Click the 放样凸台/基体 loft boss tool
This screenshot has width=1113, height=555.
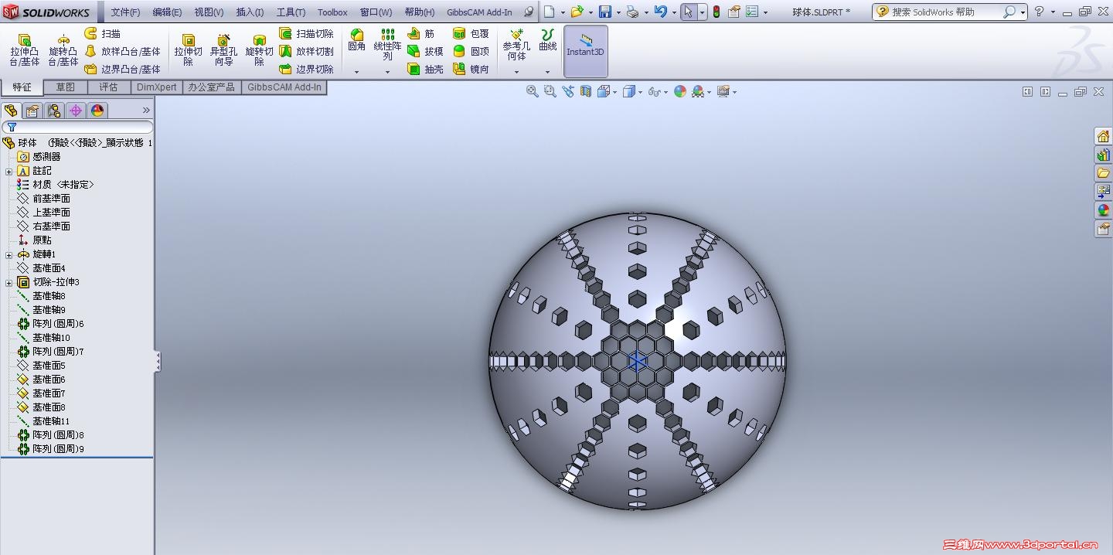tap(122, 52)
